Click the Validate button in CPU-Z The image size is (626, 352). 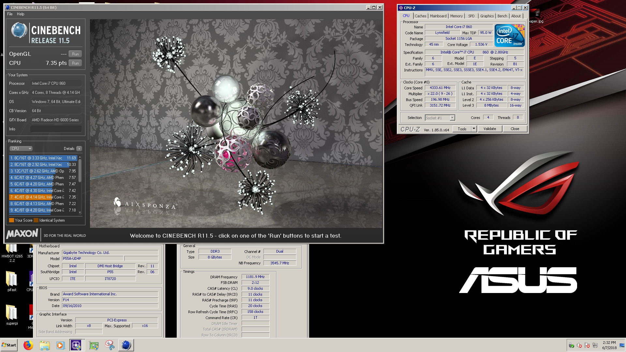pos(489,129)
